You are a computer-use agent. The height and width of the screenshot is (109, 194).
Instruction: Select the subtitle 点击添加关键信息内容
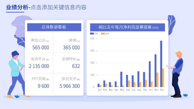(x=59, y=8)
